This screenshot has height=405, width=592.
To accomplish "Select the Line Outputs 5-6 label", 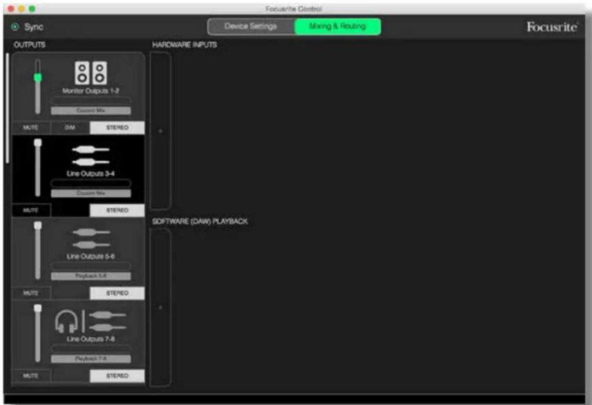I will pyautogui.click(x=90, y=257).
